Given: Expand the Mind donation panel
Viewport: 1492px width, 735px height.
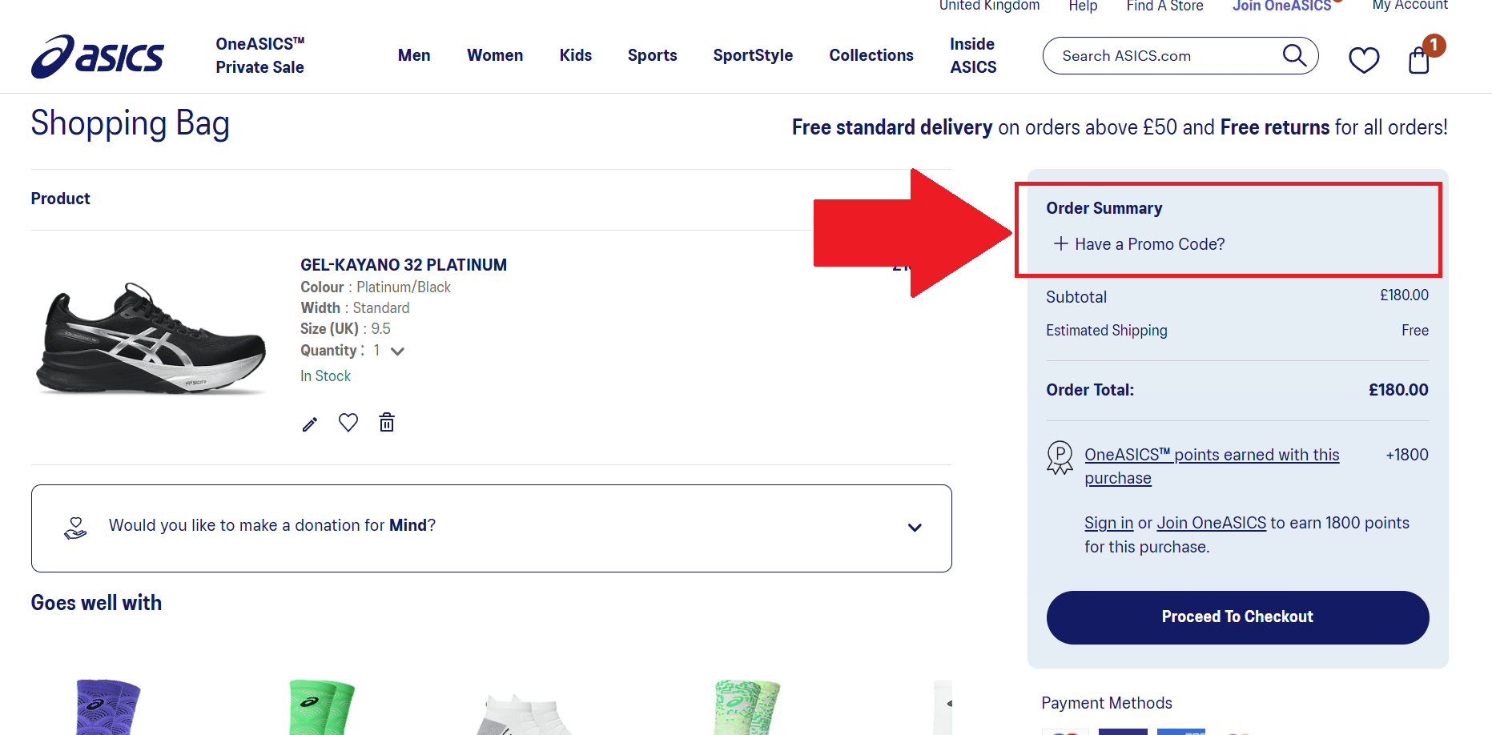Looking at the screenshot, I should pos(915,528).
